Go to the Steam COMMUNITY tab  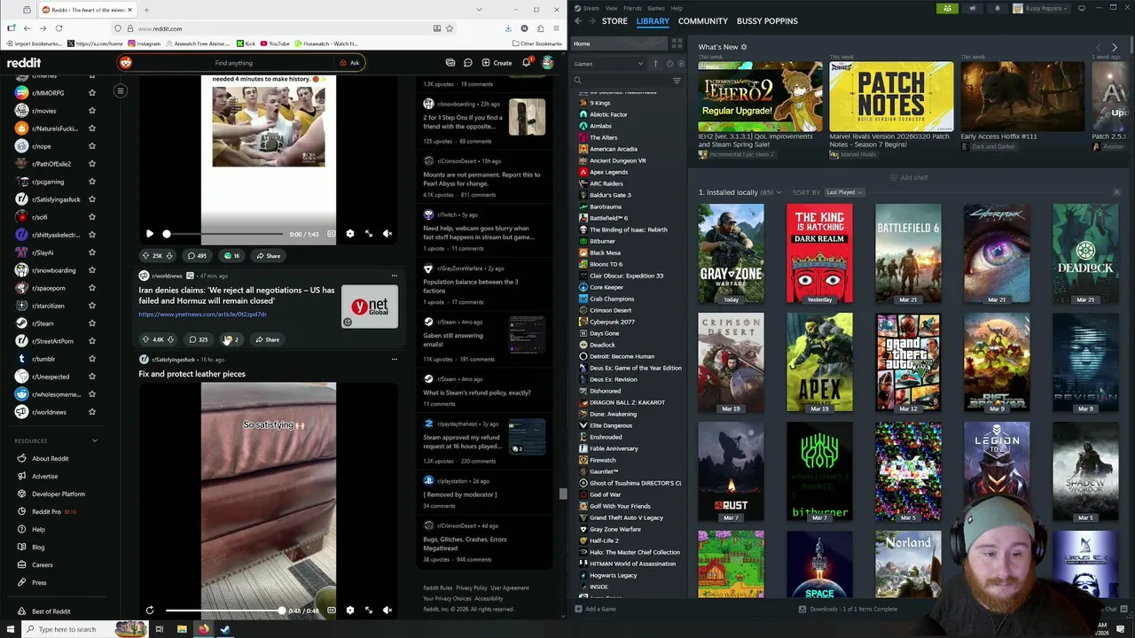point(703,20)
